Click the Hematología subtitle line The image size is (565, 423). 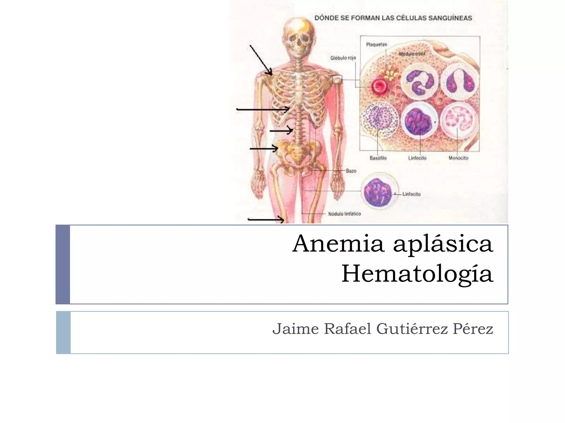pyautogui.click(x=417, y=274)
